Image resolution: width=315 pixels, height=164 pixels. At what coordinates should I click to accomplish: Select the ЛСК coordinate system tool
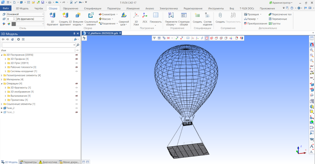pyautogui.click(x=145, y=15)
